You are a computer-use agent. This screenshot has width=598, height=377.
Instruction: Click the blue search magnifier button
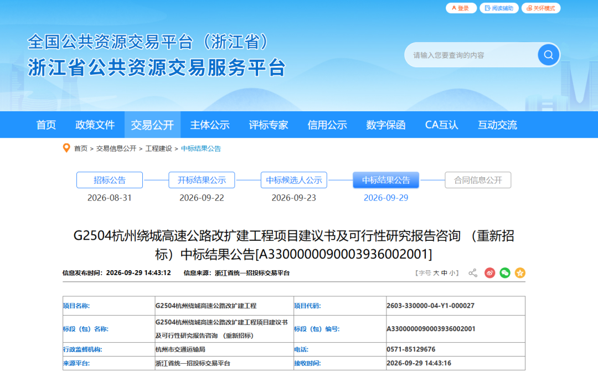[x=548, y=55]
